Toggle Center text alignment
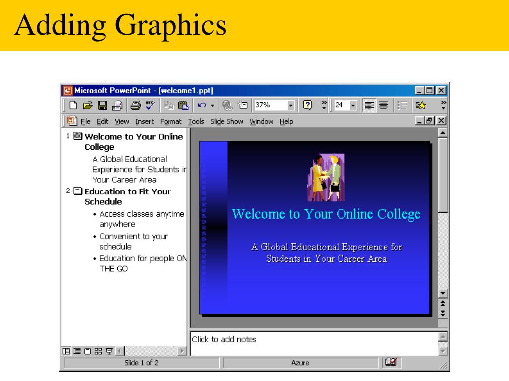Viewport: 509px width, 381px height. (383, 105)
